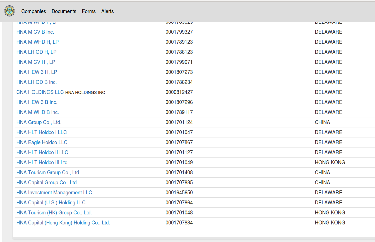Open HNA Eagle Holdco LLC link
This screenshot has height=242, width=375.
coord(42,142)
